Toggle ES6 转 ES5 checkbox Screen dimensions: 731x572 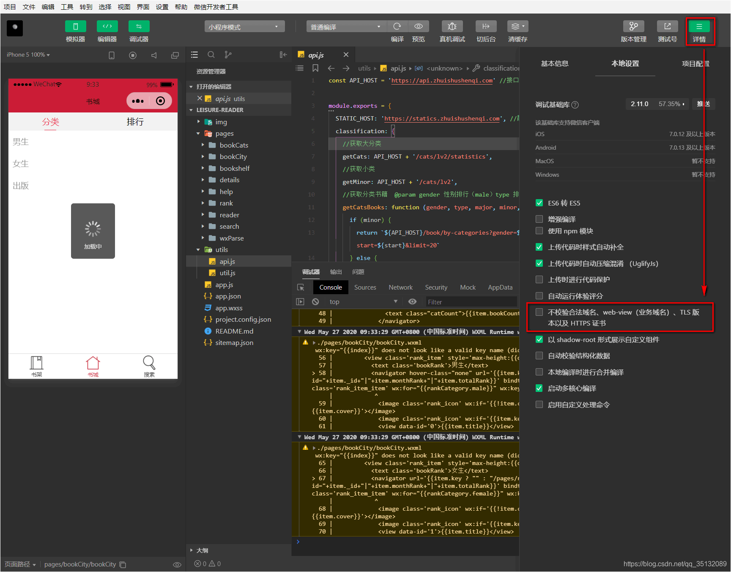[539, 203]
